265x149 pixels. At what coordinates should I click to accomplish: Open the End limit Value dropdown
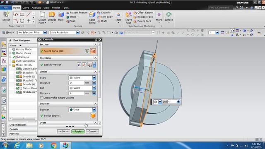94,88
